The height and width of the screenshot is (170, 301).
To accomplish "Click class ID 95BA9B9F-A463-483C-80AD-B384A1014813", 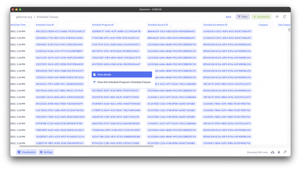I will 60,130.
